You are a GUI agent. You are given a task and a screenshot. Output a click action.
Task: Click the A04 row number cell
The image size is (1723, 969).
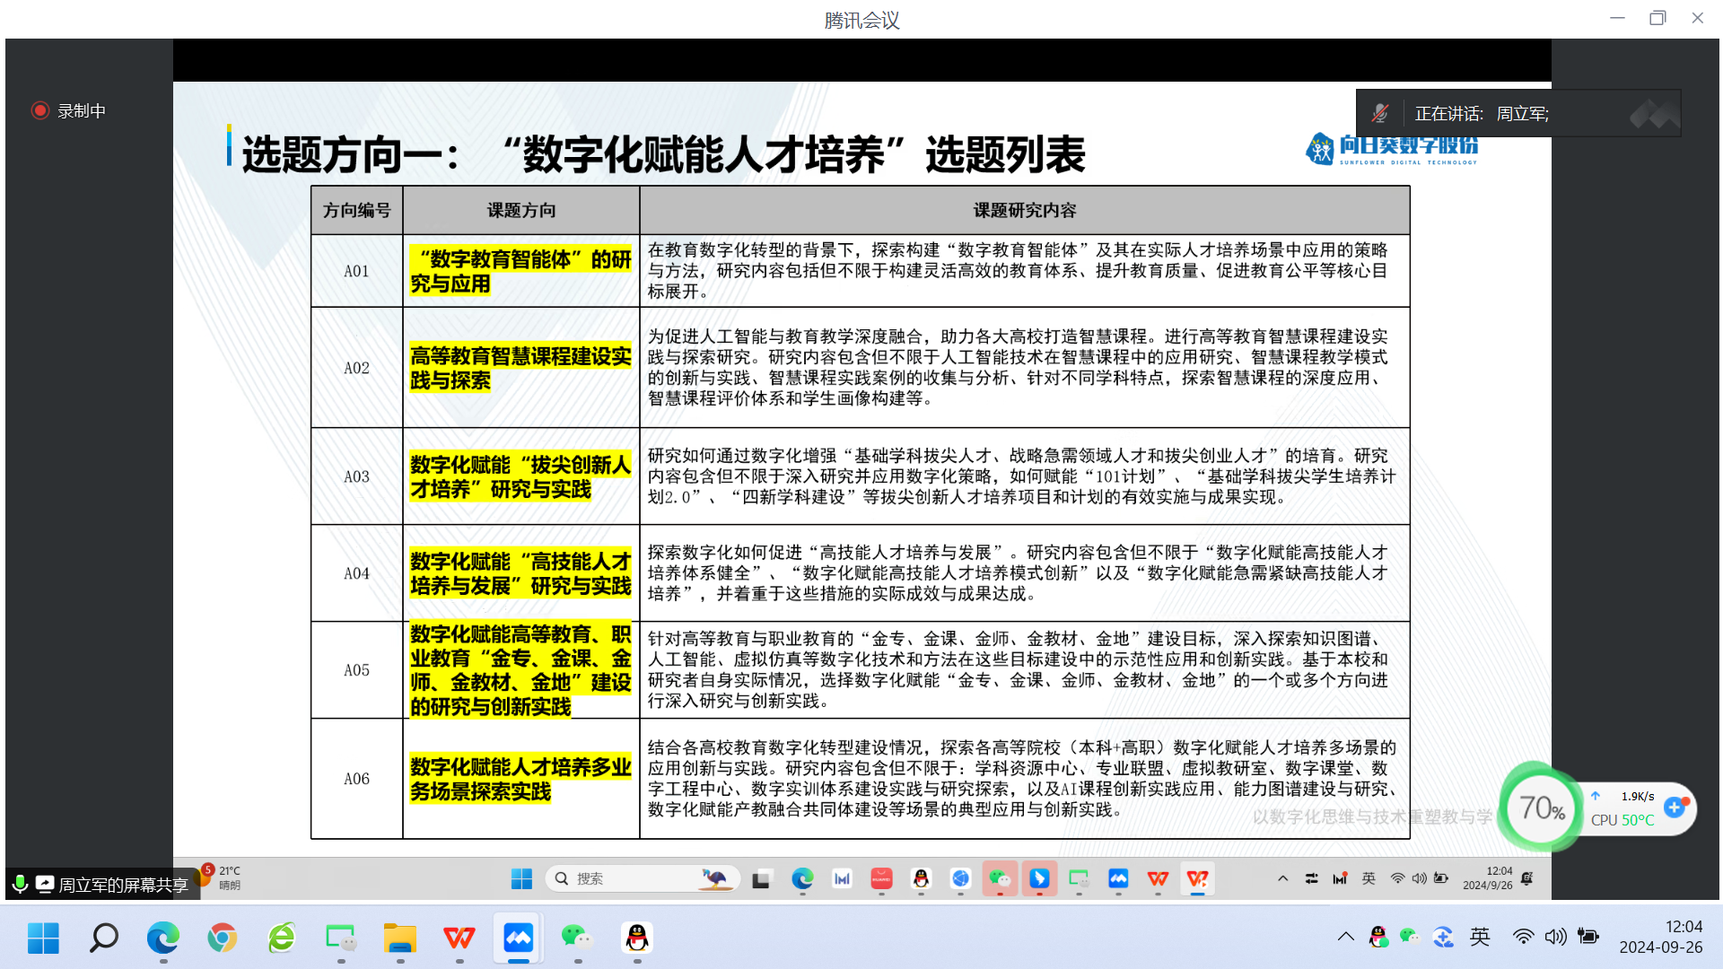click(x=356, y=573)
